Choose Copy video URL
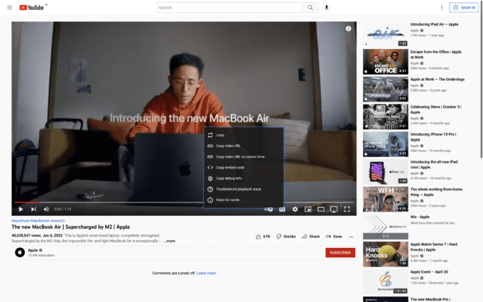Image resolution: width=483 pixels, height=302 pixels. pyautogui.click(x=244, y=146)
